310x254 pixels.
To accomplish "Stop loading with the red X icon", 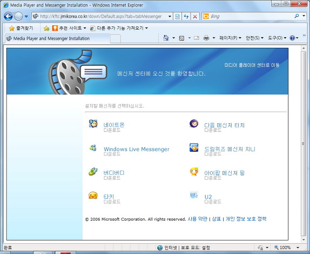I will (x=195, y=16).
